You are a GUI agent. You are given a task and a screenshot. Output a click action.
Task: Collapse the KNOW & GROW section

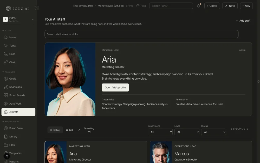(x=11, y=122)
